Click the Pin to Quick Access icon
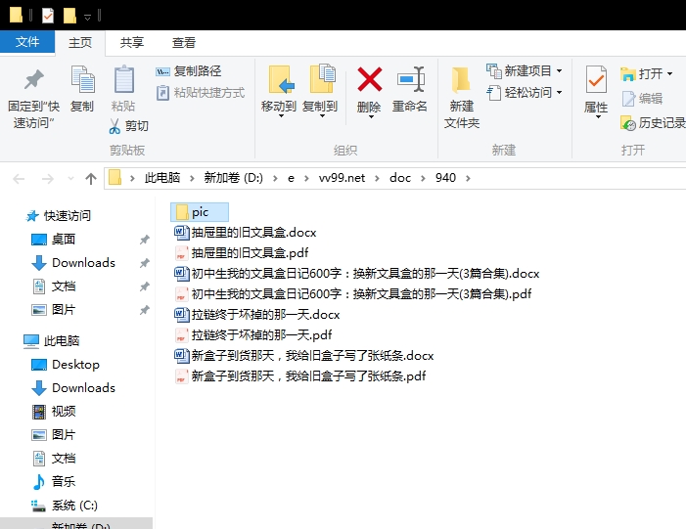686x529 pixels. (x=33, y=80)
